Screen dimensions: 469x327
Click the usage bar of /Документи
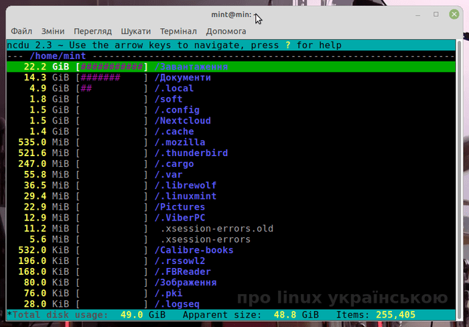(x=112, y=78)
